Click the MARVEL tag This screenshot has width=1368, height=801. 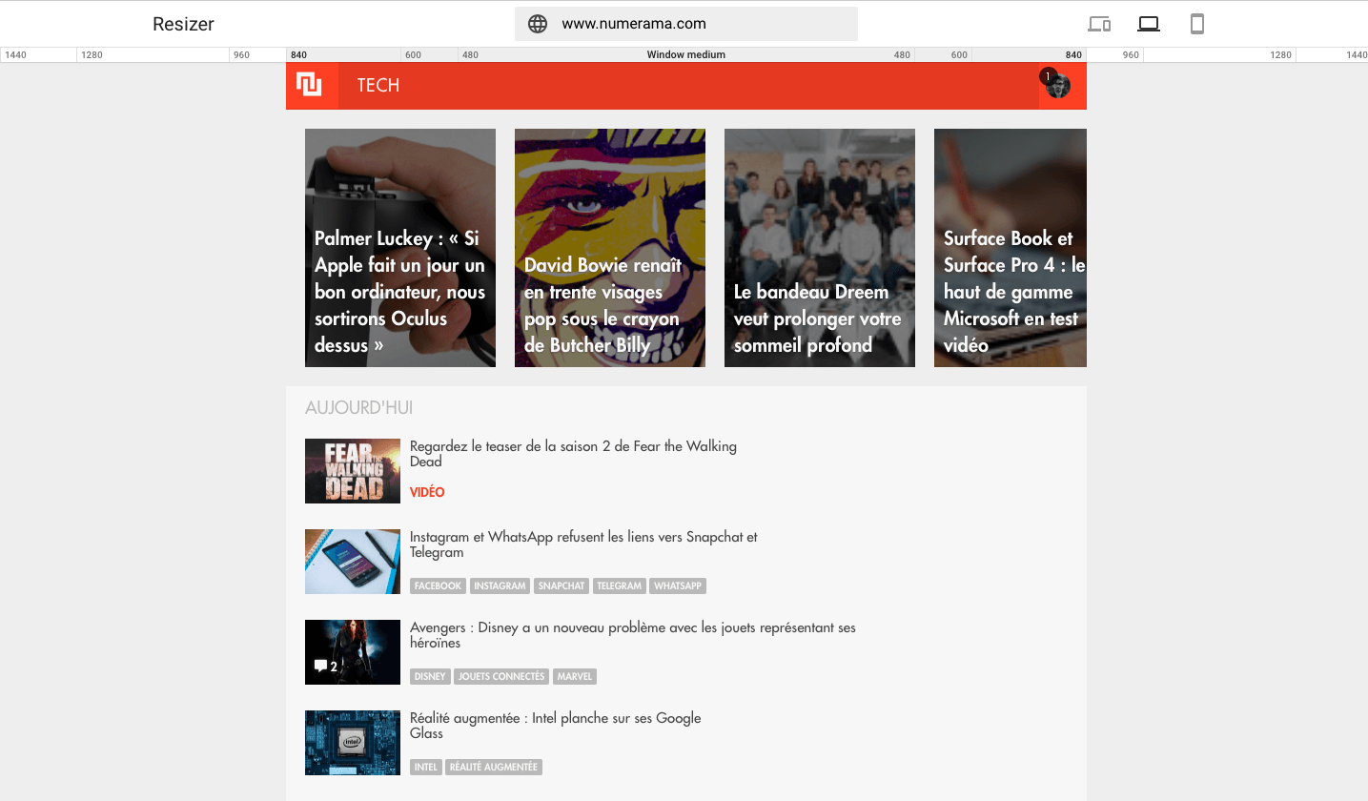(575, 676)
